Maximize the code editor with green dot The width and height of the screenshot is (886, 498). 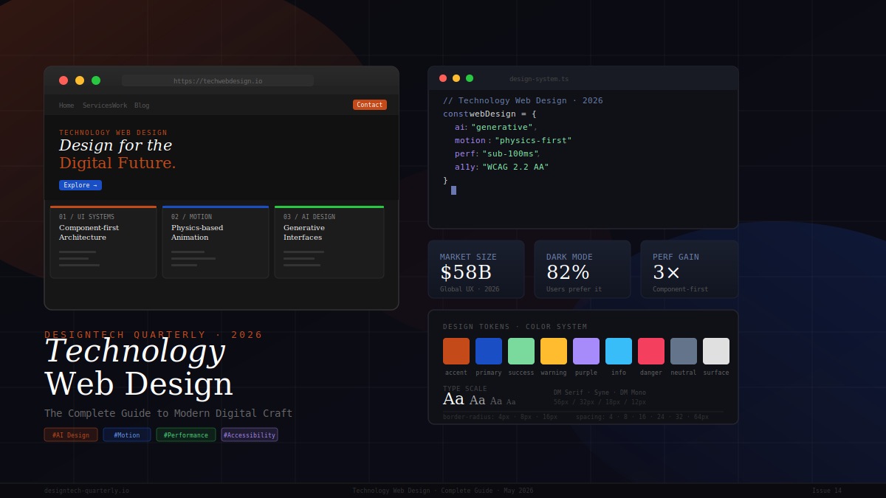470,78
